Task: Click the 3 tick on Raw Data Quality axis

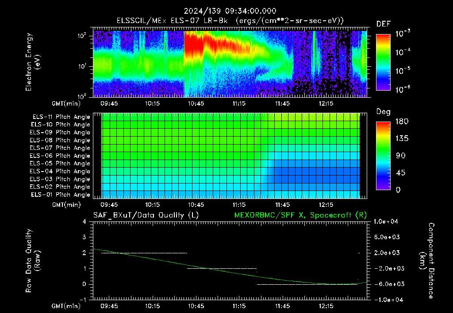Action: click(x=84, y=237)
